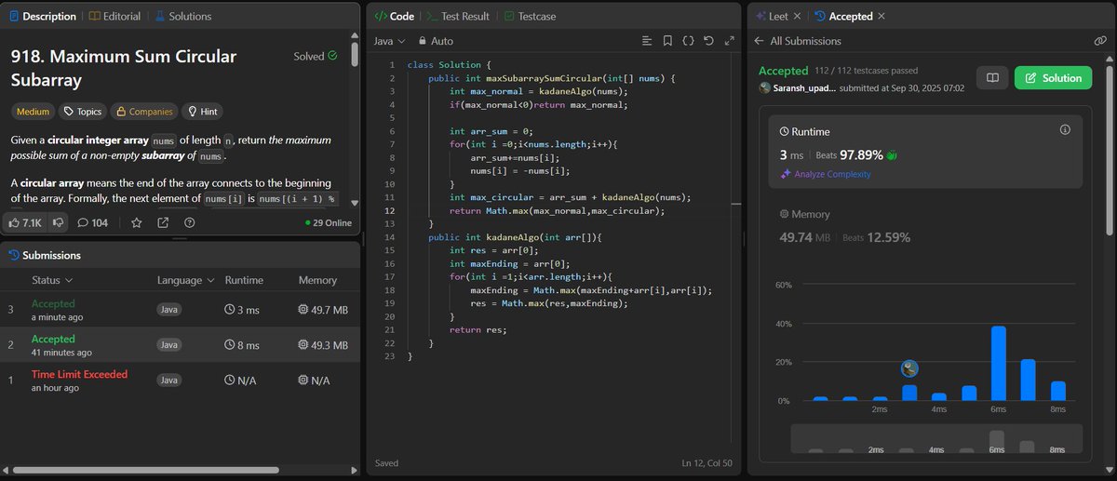Star the problem as favorite
This screenshot has height=481, width=1117.
click(137, 222)
